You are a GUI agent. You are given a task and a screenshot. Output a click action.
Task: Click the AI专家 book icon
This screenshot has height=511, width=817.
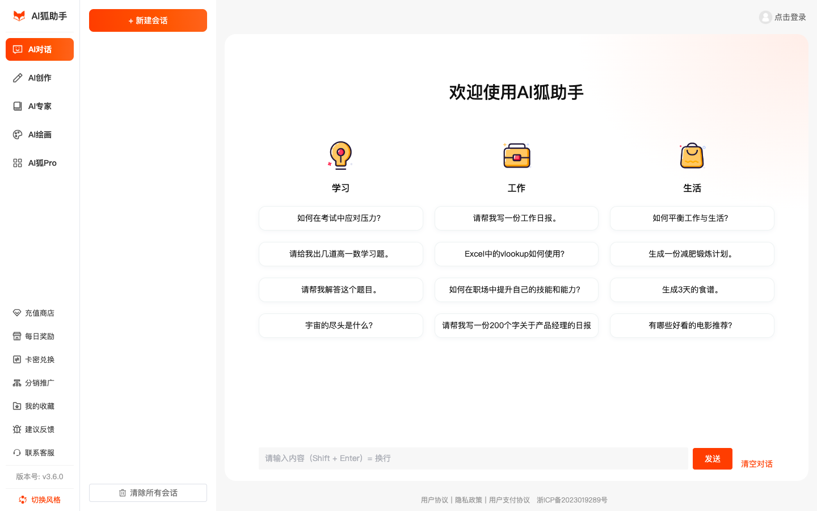(18, 106)
